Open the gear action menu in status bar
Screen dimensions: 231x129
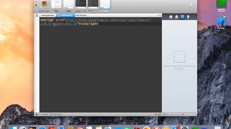(x=37, y=114)
